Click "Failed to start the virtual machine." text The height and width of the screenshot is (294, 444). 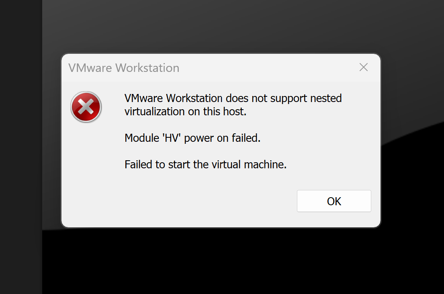[206, 164]
